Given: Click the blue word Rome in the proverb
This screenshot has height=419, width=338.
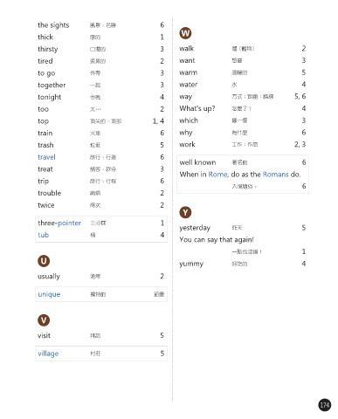Looking at the screenshot, I should [x=218, y=175].
